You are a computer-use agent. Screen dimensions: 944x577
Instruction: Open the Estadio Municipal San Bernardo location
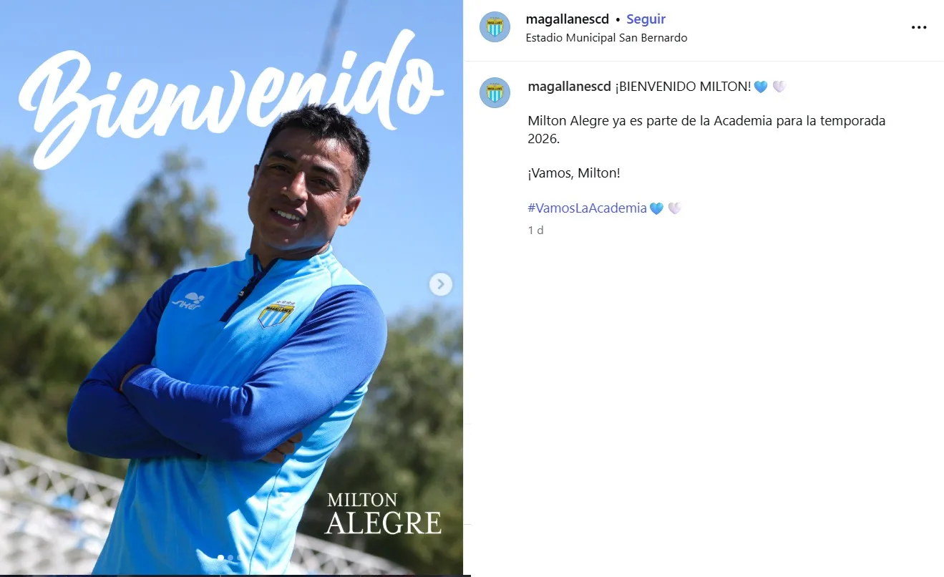click(606, 38)
